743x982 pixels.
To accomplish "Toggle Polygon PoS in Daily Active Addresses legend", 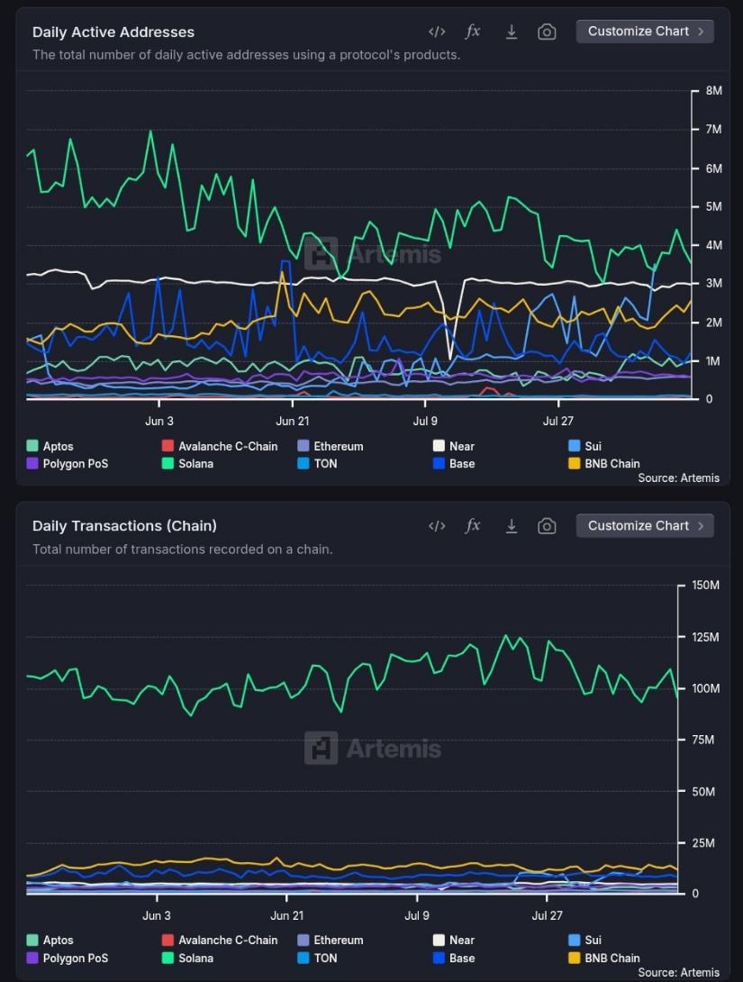I will point(68,463).
